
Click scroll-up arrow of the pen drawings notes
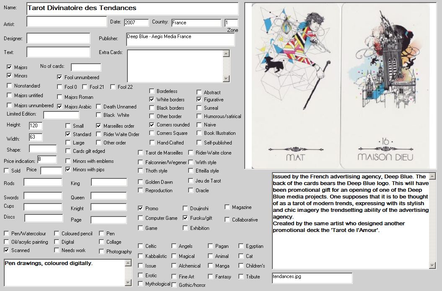[129, 263]
